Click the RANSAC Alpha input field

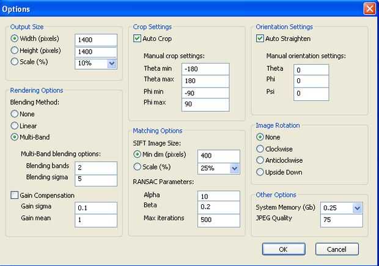(219, 196)
